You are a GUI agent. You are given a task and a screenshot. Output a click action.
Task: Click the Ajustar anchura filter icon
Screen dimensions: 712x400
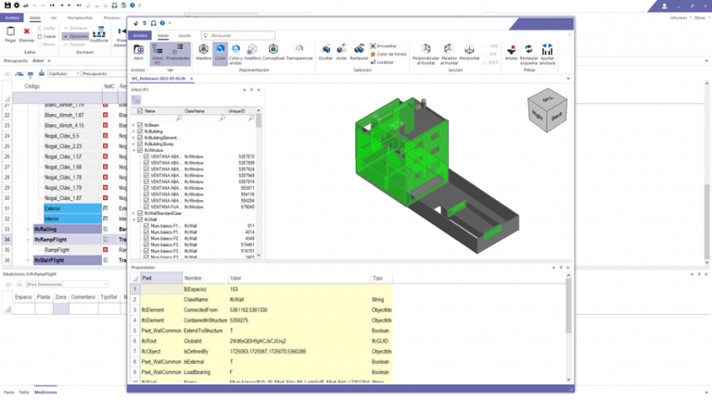[x=547, y=52]
